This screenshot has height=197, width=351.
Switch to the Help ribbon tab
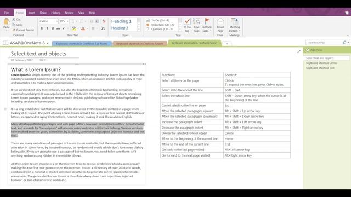(x=92, y=13)
